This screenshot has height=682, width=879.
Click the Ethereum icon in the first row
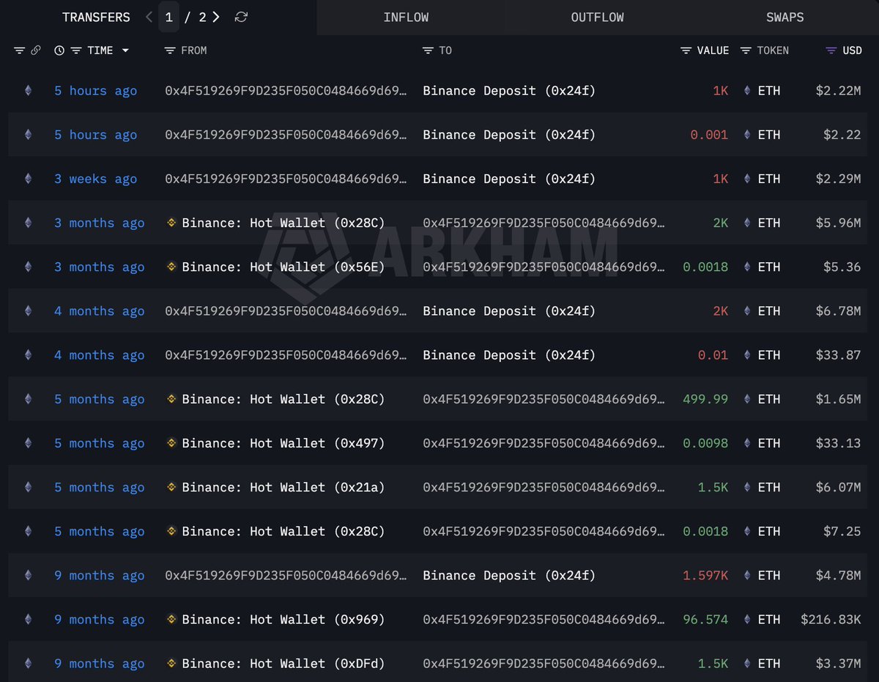[x=29, y=91]
